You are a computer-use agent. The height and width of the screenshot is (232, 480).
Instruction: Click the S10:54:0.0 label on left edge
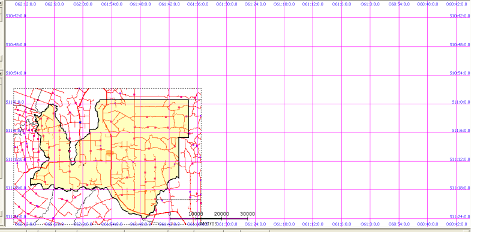(x=16, y=73)
